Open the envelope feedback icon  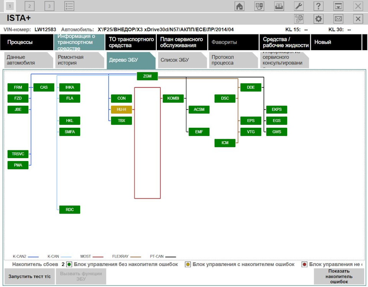(x=338, y=19)
